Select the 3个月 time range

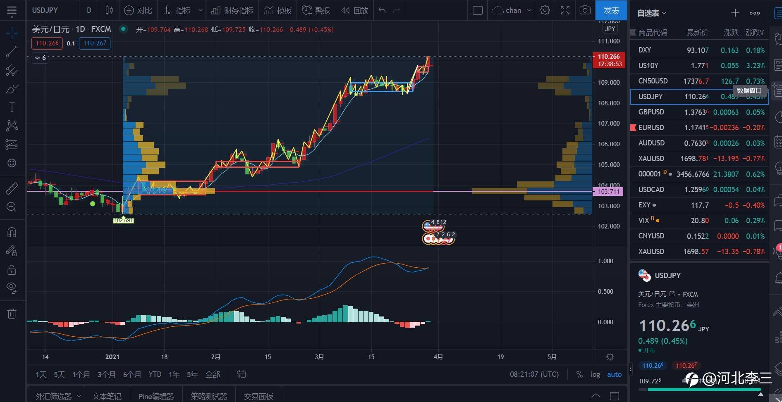106,374
